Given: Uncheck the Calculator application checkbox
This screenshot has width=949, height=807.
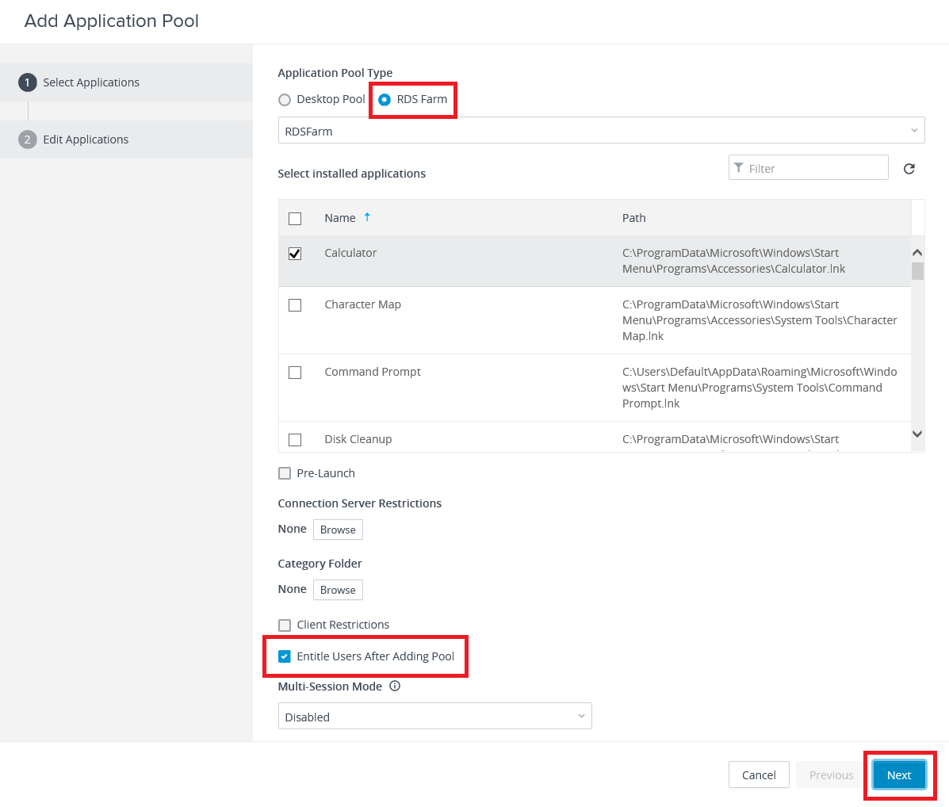Looking at the screenshot, I should 295,254.
